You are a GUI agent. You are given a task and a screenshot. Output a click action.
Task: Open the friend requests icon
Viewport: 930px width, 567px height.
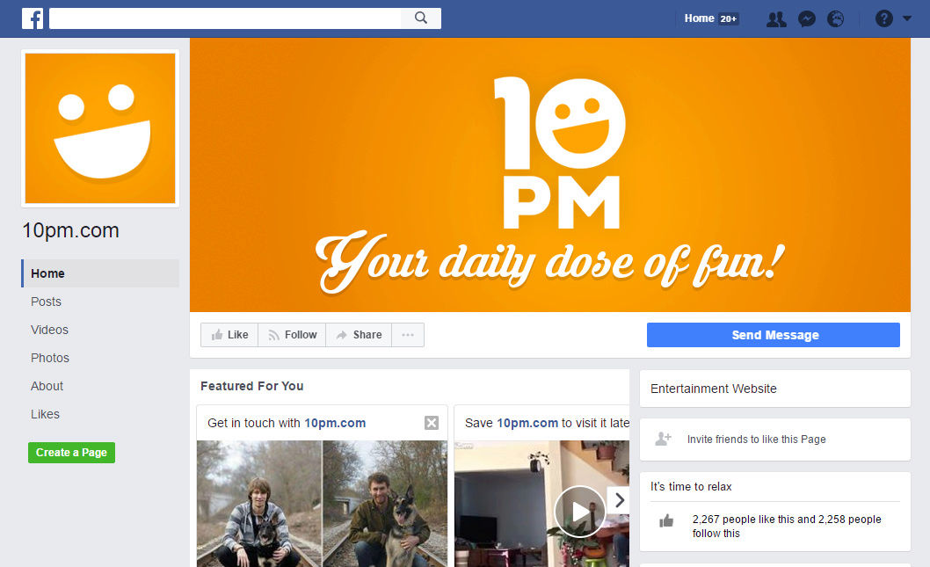pos(776,19)
